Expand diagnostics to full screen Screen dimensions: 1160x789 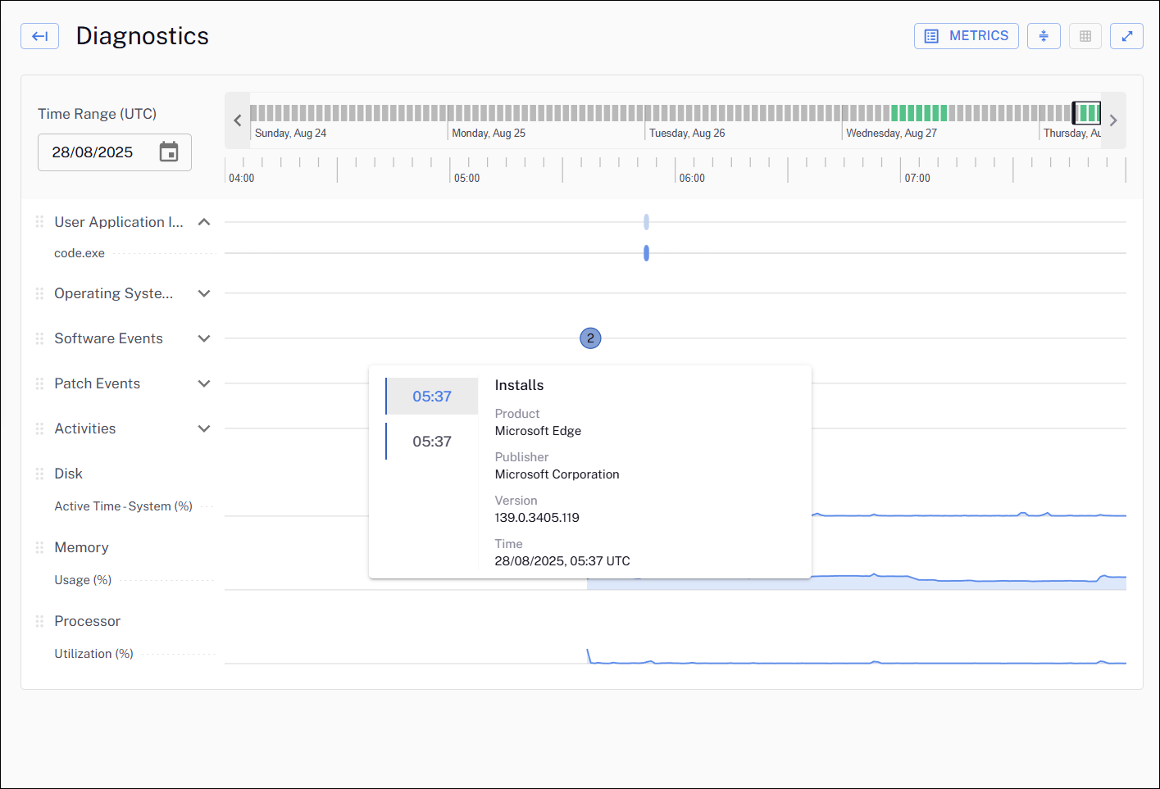(1126, 36)
